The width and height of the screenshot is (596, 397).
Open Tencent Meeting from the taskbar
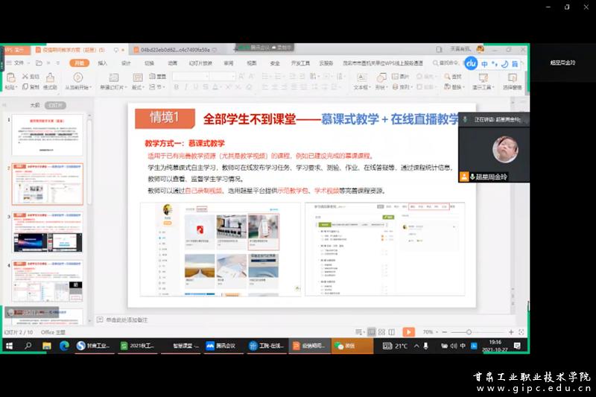[220, 346]
